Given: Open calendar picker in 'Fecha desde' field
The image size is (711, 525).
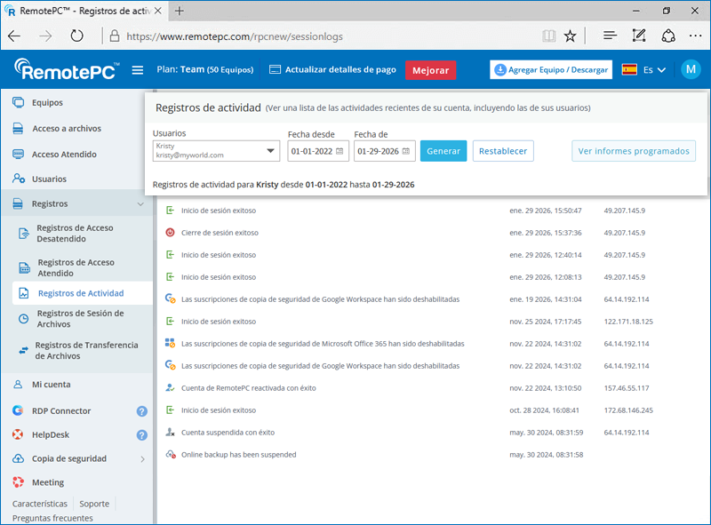Looking at the screenshot, I should click(x=341, y=151).
